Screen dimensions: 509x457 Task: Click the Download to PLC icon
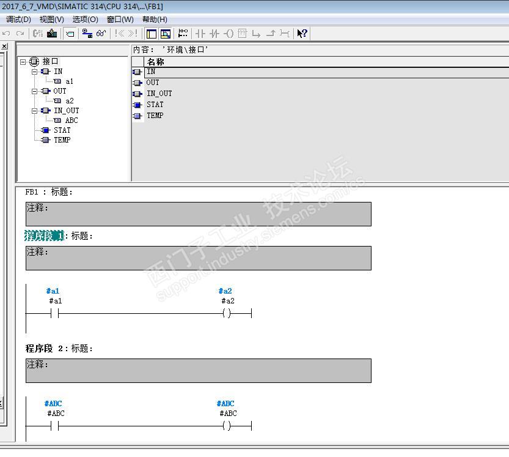(x=52, y=34)
